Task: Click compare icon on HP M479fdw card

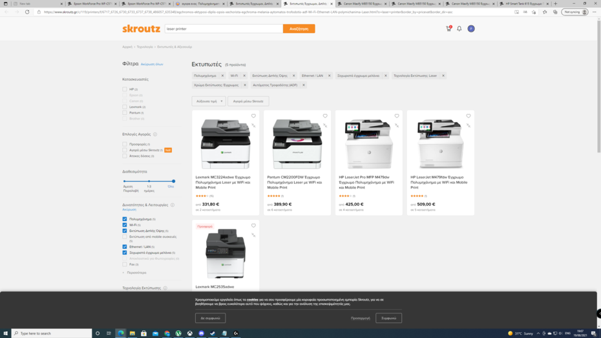Action: [469, 125]
